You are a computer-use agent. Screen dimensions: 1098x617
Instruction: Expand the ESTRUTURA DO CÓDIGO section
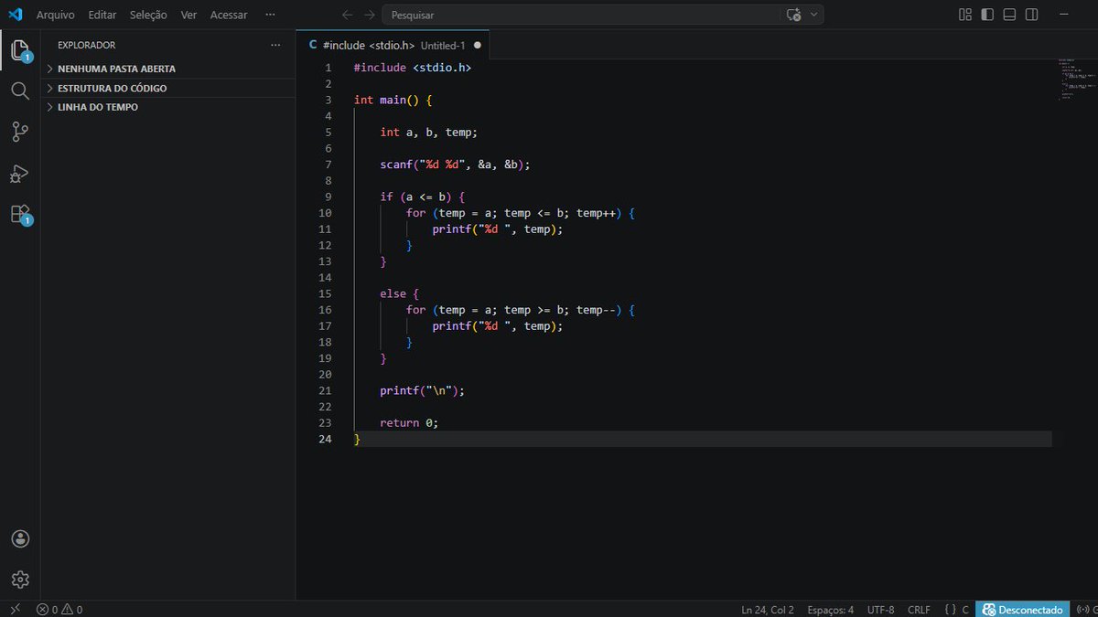(x=168, y=89)
